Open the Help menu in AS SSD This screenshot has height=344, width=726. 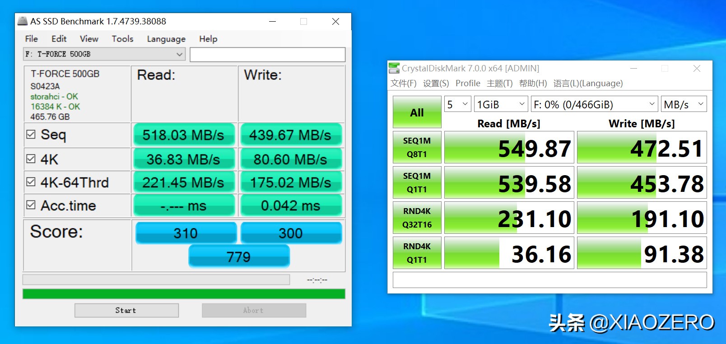tap(208, 39)
